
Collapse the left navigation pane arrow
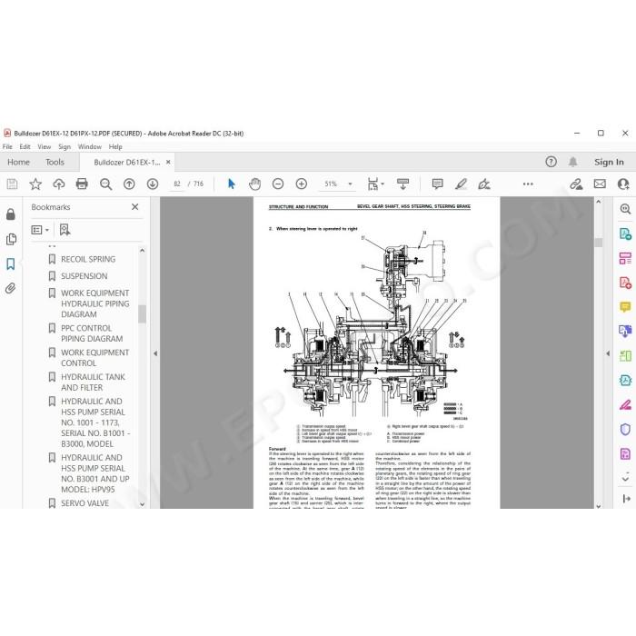point(155,353)
